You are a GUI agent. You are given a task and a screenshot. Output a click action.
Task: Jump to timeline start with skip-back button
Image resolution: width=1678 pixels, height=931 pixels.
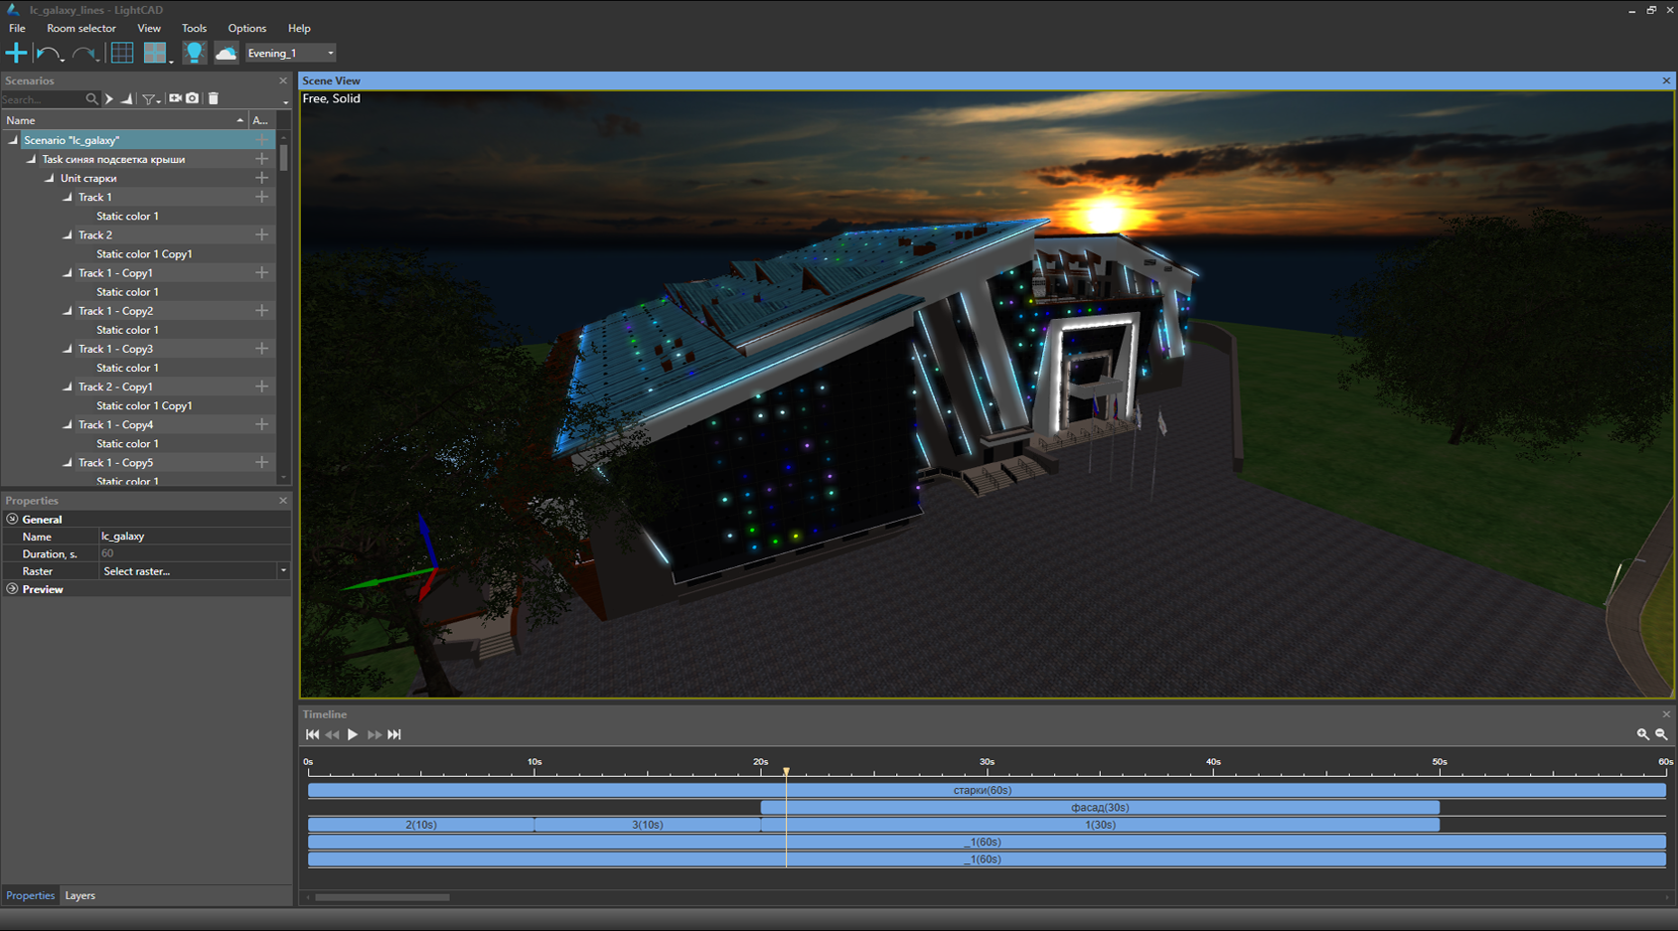pyautogui.click(x=312, y=734)
